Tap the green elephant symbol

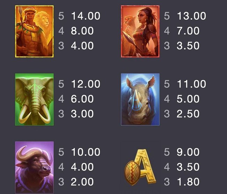point(34,99)
